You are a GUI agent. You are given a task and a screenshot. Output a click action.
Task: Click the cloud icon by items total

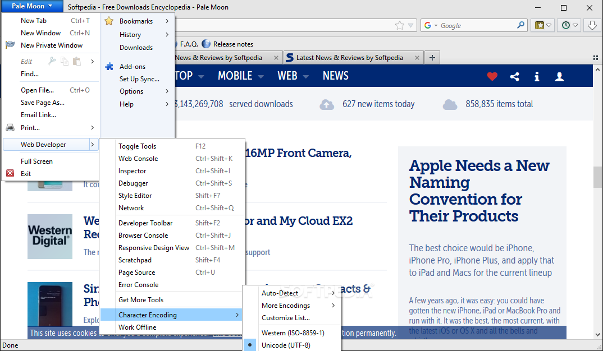pos(450,104)
